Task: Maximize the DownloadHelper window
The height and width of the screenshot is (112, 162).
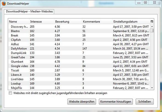Action: pyautogui.click(x=146, y=2)
